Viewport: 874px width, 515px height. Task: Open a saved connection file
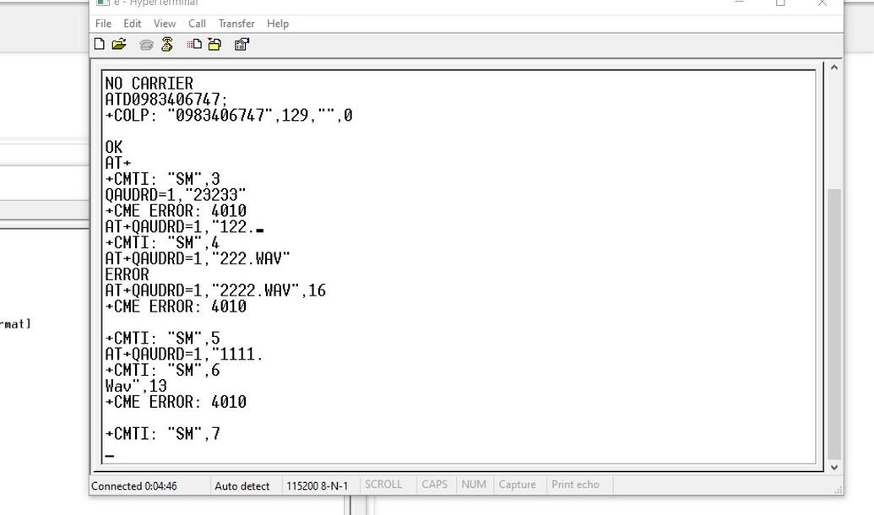[118, 44]
